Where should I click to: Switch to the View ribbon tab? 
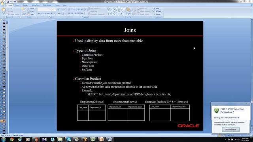pos(65,5)
